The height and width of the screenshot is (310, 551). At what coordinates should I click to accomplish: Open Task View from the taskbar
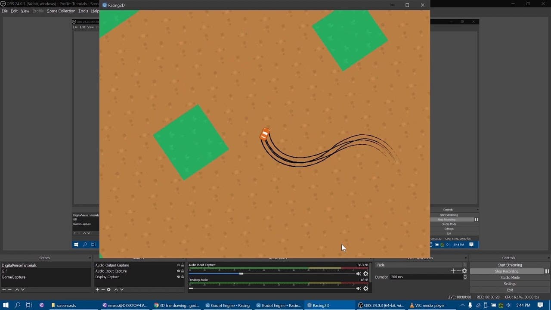[x=29, y=305]
